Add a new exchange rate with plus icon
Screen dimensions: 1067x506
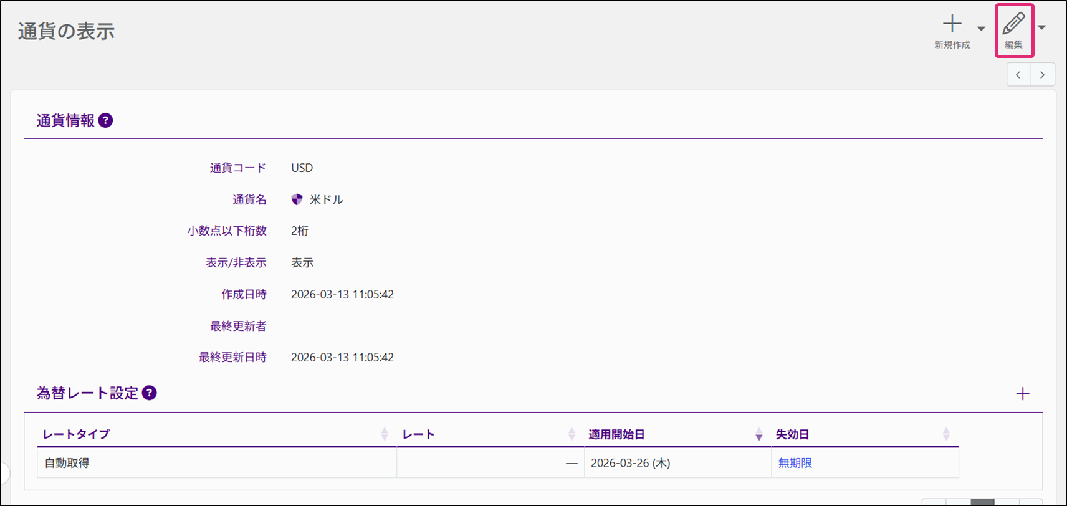(1022, 394)
